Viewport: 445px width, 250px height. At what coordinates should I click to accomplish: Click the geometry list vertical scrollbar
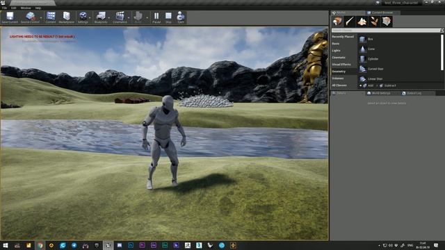pyautogui.click(x=442, y=52)
